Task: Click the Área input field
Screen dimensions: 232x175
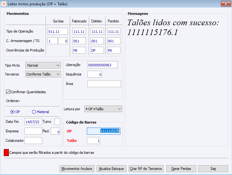Action: pyautogui.click(x=104, y=84)
